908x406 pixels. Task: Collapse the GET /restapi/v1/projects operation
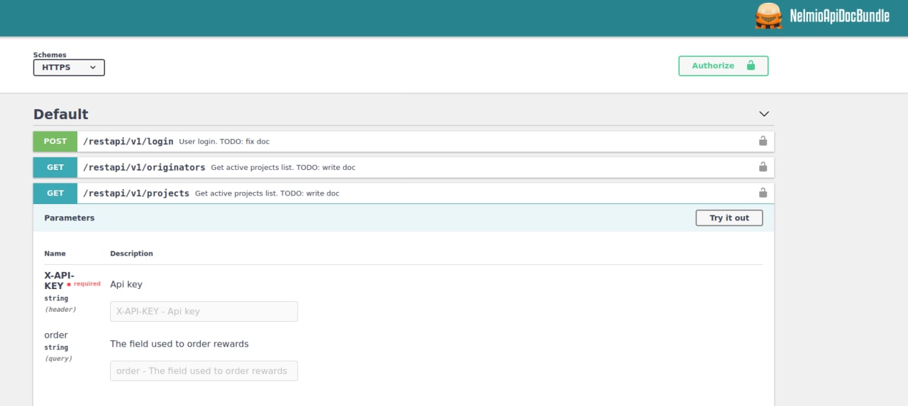coord(404,193)
